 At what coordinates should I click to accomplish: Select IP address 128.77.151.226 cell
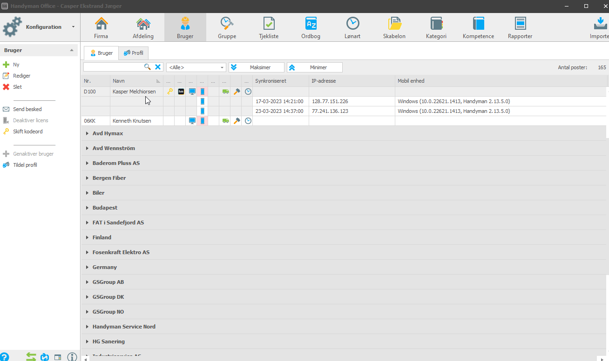(x=352, y=101)
